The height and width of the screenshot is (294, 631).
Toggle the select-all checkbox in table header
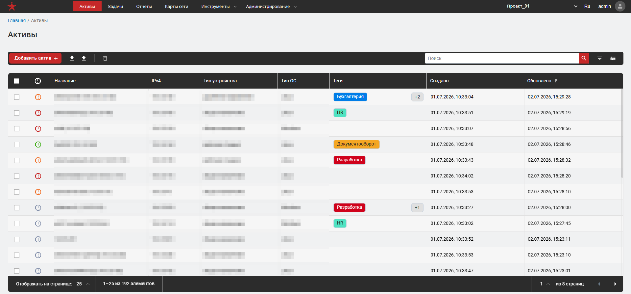tap(16, 81)
